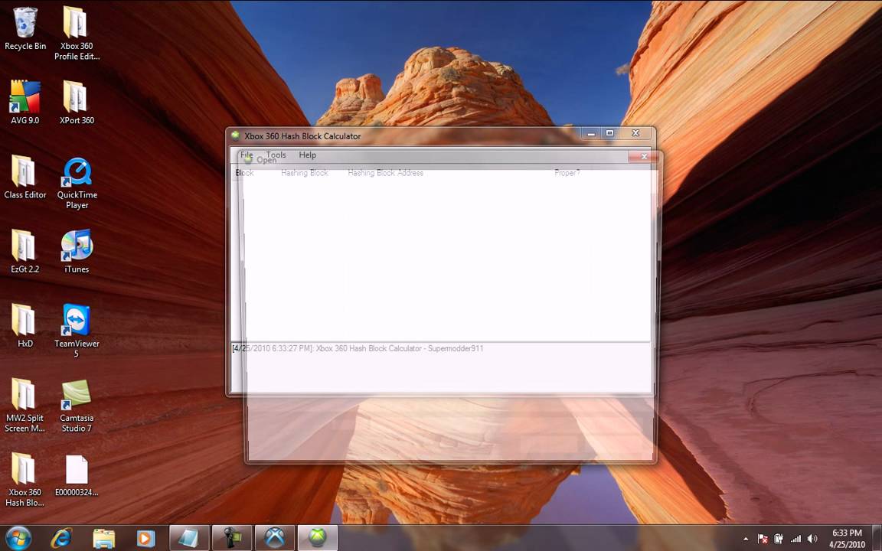
Task: Open the Xbox 360 Profile Editor folder
Action: click(x=77, y=33)
